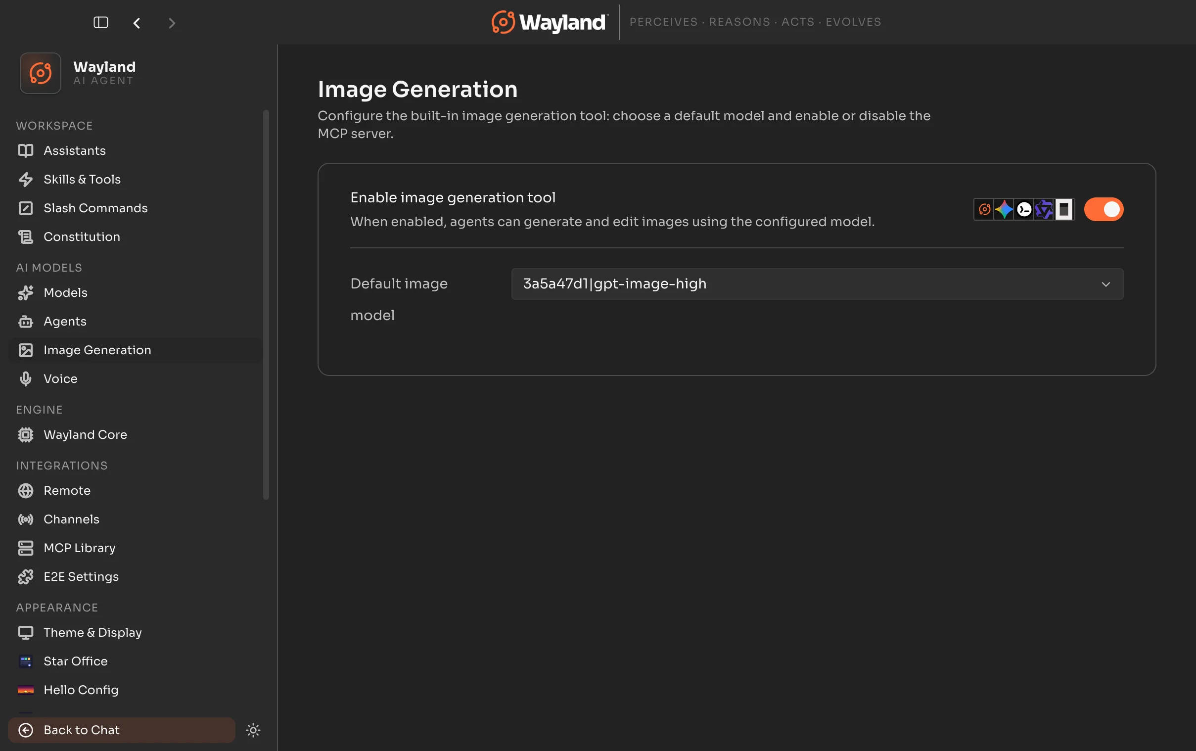Click the white square agent icon
This screenshot has height=751, width=1196.
[1064, 210]
